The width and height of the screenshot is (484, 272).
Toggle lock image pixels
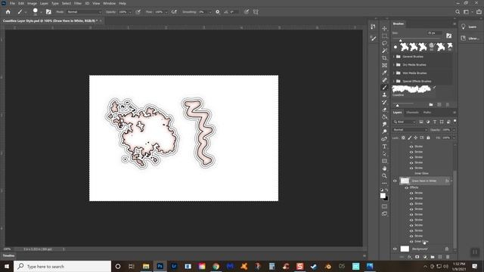pyautogui.click(x=410, y=138)
